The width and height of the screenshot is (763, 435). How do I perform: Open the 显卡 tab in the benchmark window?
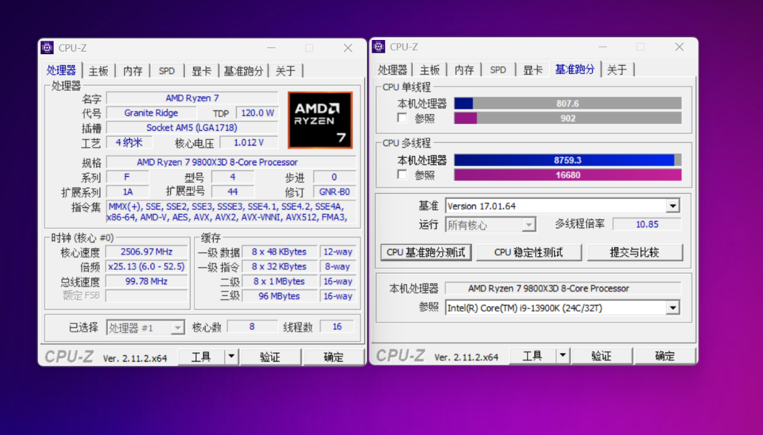532,70
